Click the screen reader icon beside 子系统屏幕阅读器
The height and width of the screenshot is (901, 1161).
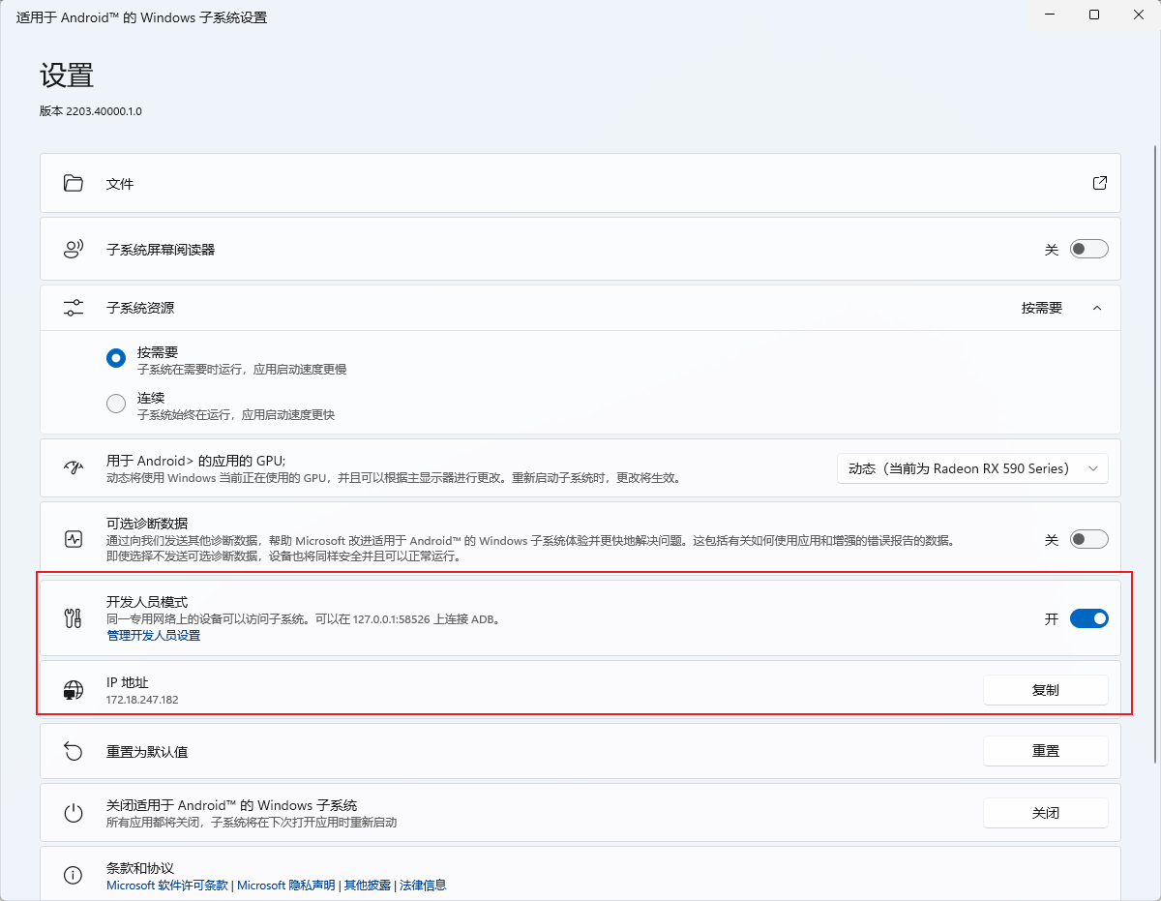click(73, 249)
